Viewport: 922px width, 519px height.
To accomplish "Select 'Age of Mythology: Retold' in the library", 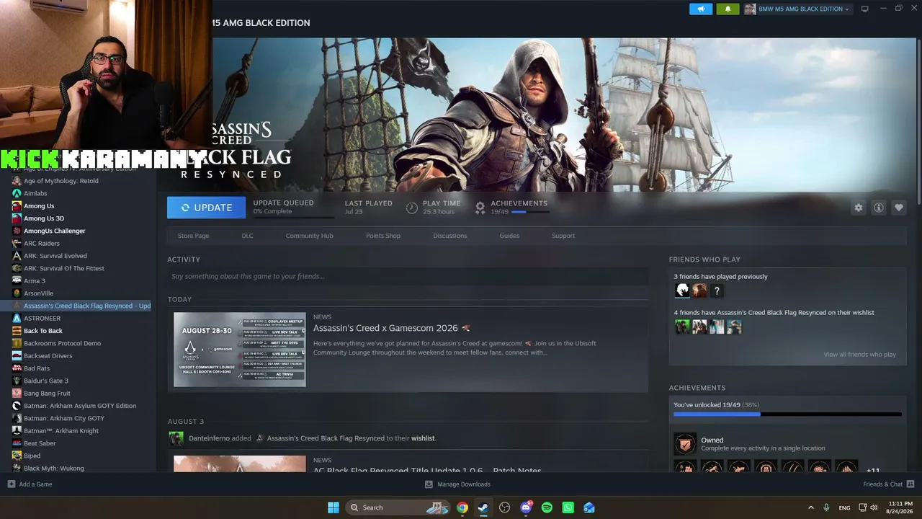I will click(61, 181).
